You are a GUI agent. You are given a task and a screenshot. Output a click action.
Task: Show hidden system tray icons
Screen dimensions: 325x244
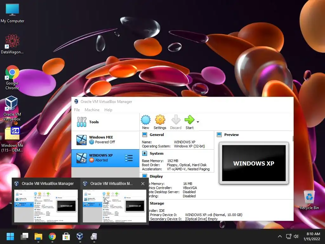(280, 236)
